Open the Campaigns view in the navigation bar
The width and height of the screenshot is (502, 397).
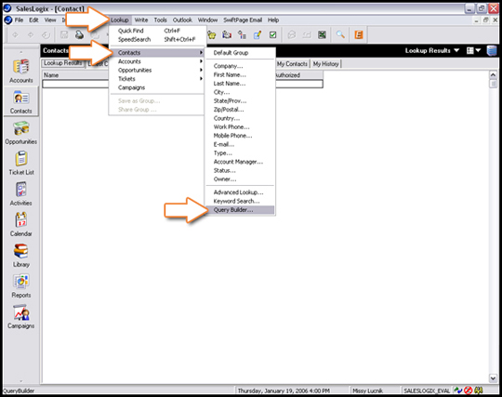coord(21,317)
